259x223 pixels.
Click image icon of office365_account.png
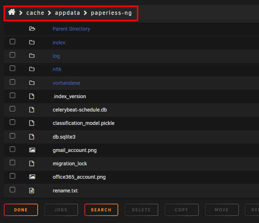(32, 177)
